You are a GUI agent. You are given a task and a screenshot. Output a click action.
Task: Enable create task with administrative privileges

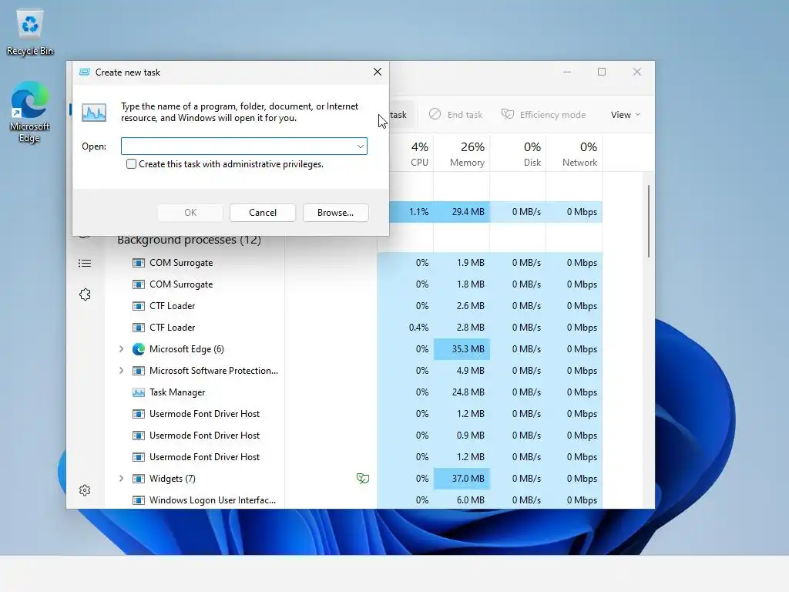click(x=131, y=164)
